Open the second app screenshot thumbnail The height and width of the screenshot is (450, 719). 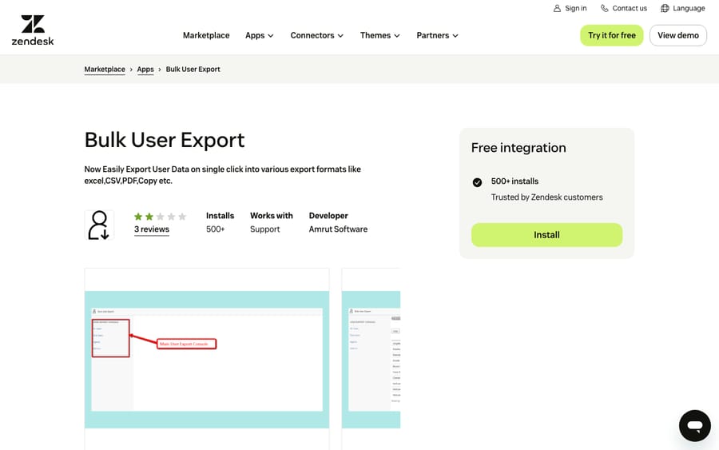[371, 359]
